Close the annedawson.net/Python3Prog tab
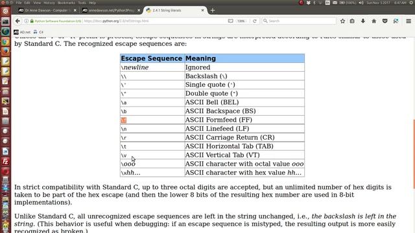 [139, 10]
